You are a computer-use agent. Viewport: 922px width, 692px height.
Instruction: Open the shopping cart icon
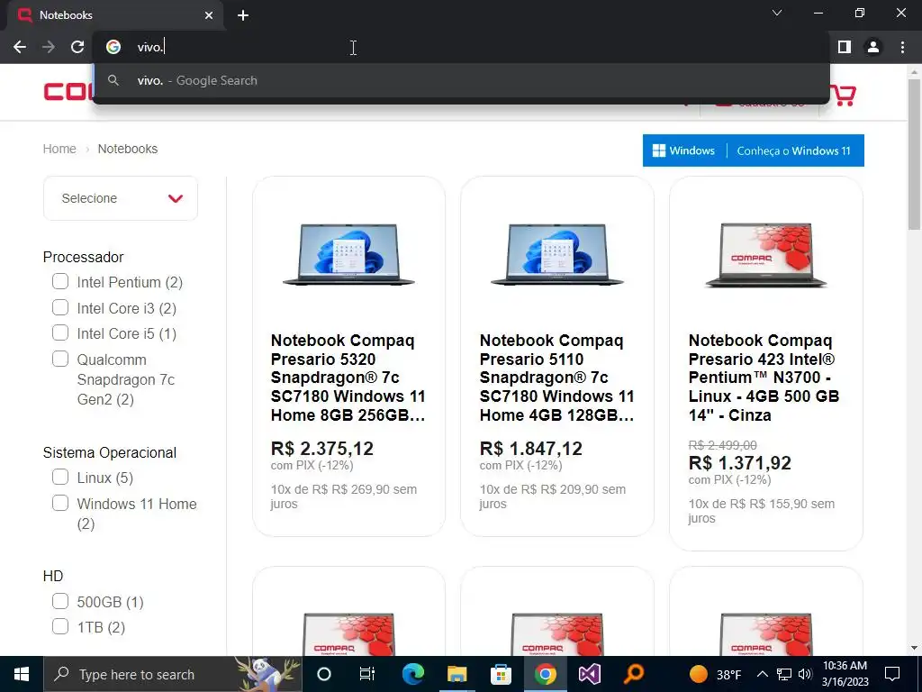coord(843,95)
